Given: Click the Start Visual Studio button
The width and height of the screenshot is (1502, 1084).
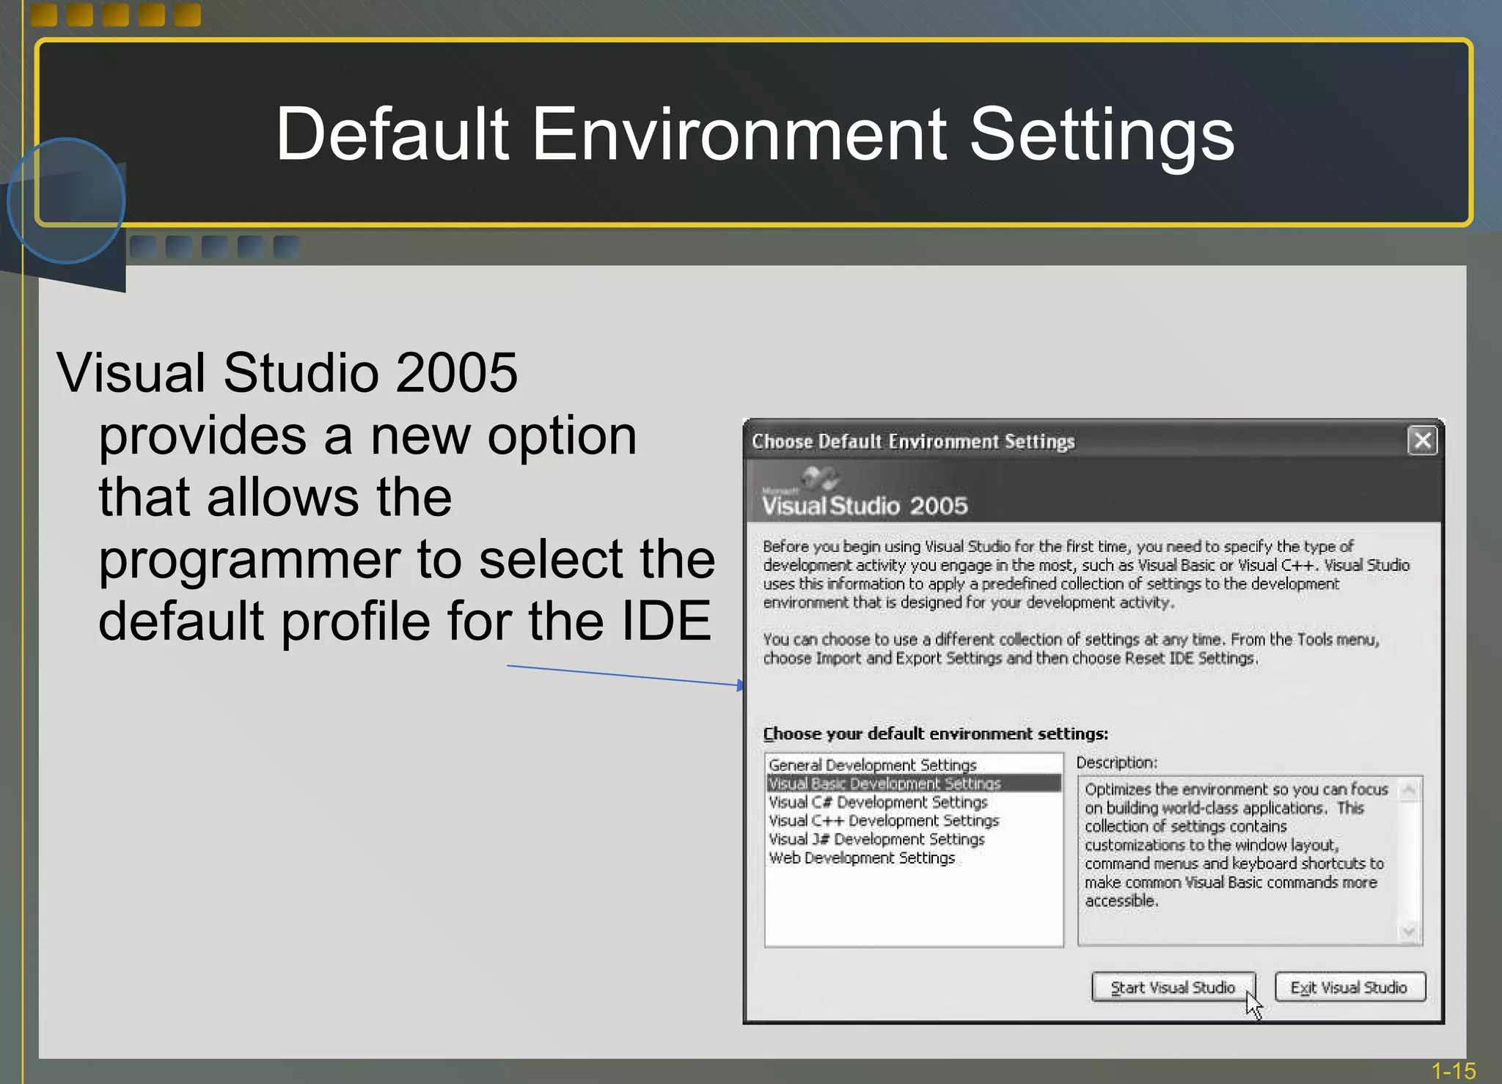Looking at the screenshot, I should (x=1173, y=987).
